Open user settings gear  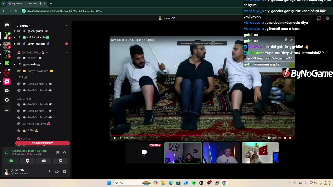pos(65,172)
